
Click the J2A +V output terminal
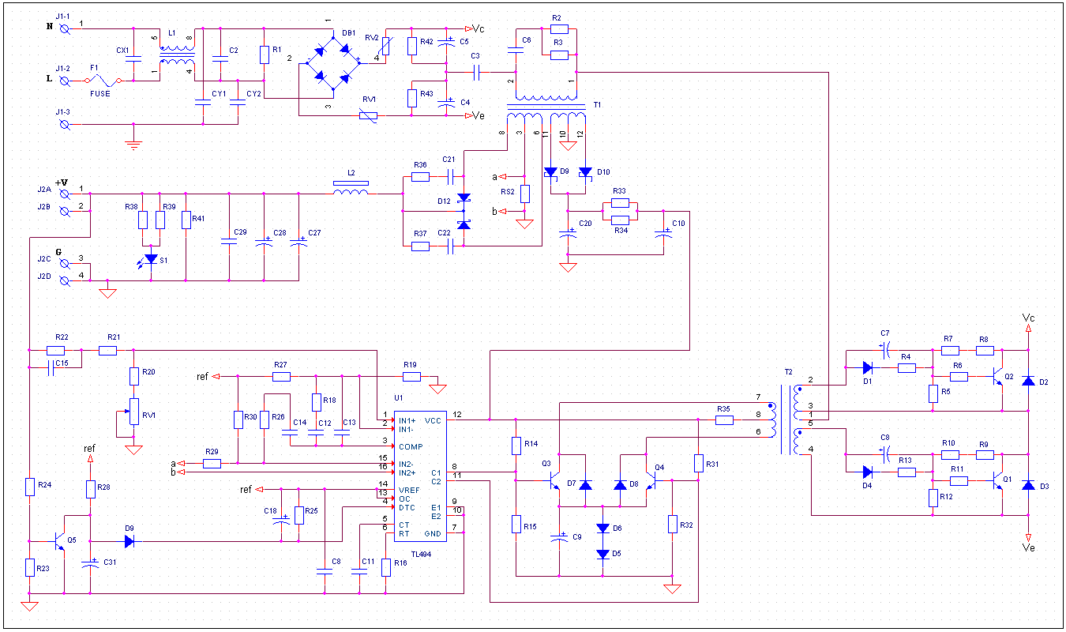[x=65, y=193]
